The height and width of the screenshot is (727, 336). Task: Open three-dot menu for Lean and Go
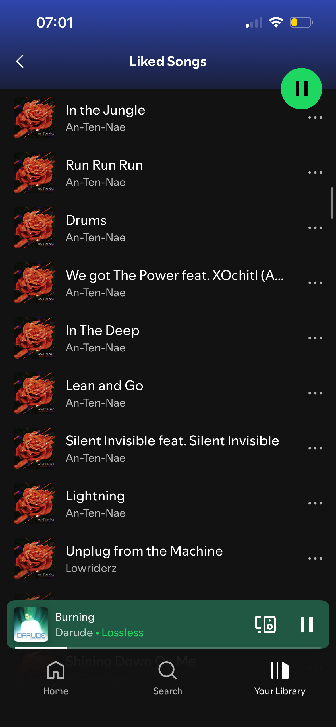[315, 393]
